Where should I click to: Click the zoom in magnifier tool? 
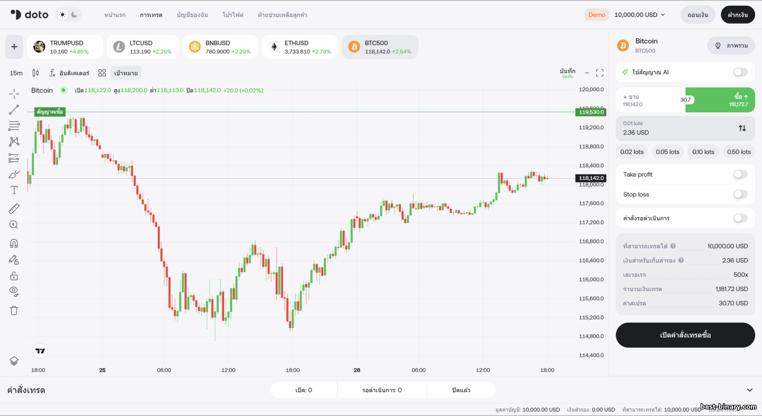(14, 225)
